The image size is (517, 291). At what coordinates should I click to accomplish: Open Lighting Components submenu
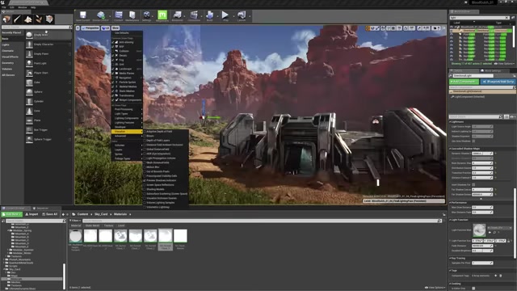coord(127,118)
